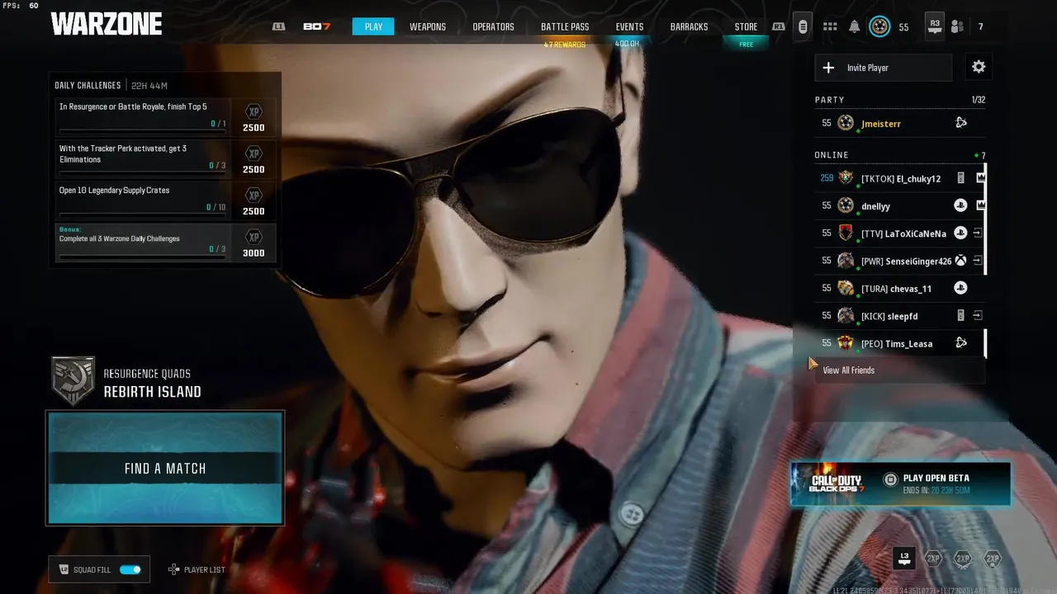Viewport: 1057px width, 594px height.
Task: Select friend [TKTOK] El_chuky12
Action: (x=900, y=178)
